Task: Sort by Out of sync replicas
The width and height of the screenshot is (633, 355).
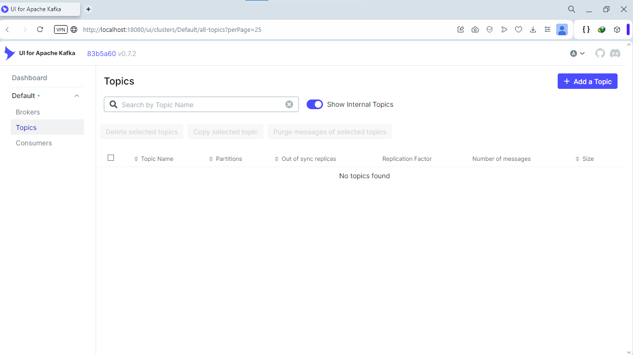Action: (305, 159)
